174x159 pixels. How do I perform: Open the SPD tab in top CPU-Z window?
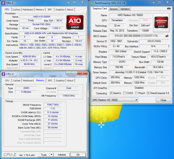49,10
